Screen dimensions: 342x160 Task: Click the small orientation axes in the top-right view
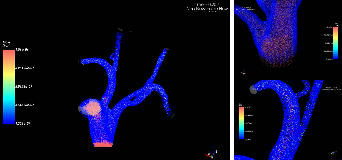tap(244, 72)
